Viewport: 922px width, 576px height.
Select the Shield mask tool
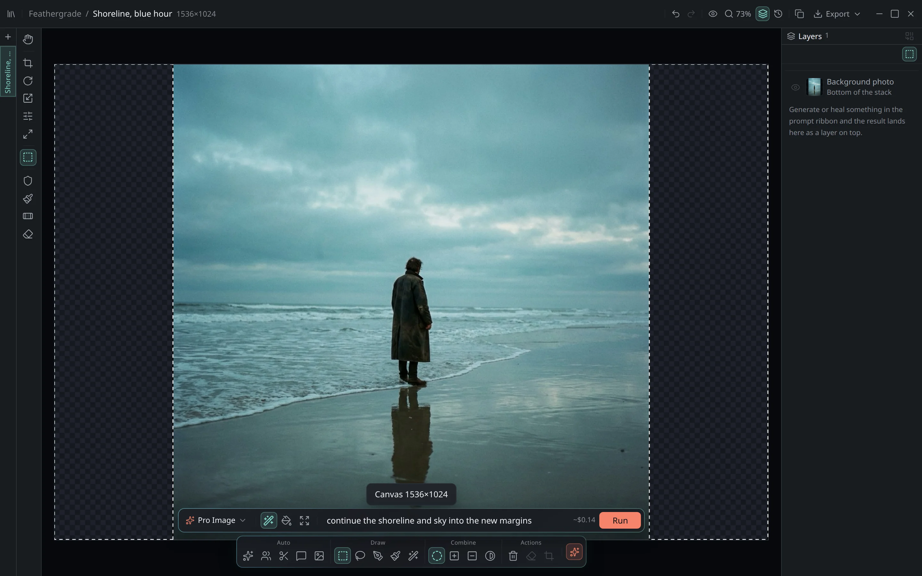point(28,180)
